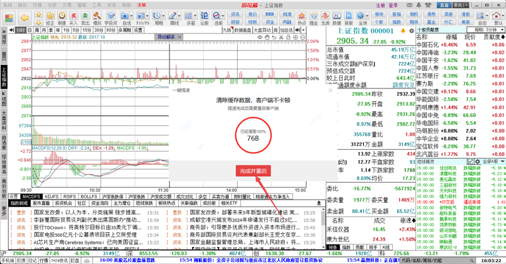Select the KDJFS indicator tab
This screenshot has width=506, height=264.
[52, 196]
